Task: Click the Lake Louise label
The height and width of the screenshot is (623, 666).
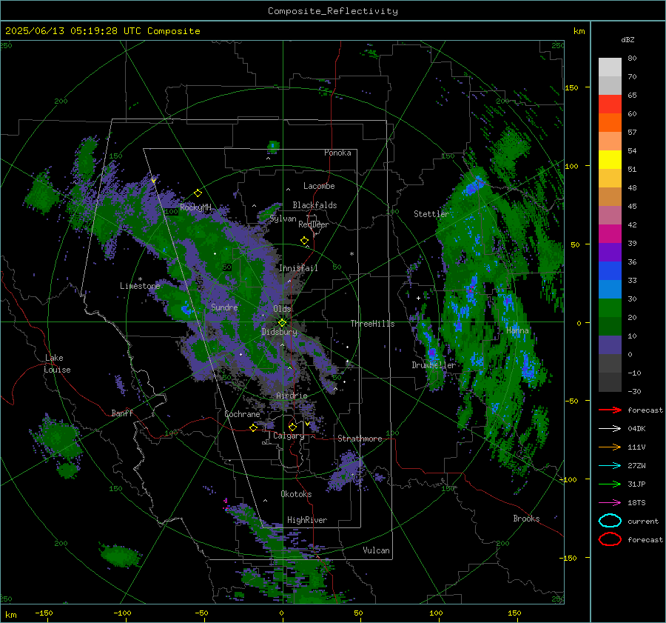Action: [57, 364]
